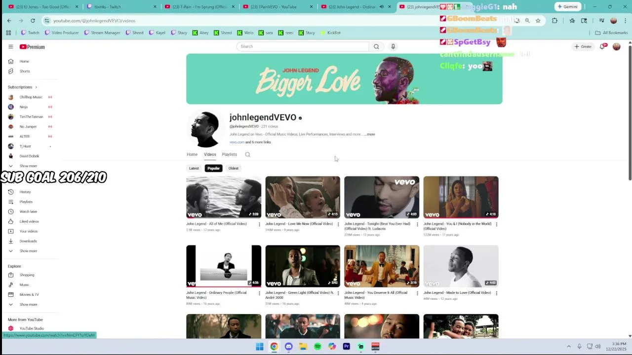Select the Popular sort chip

(x=213, y=168)
